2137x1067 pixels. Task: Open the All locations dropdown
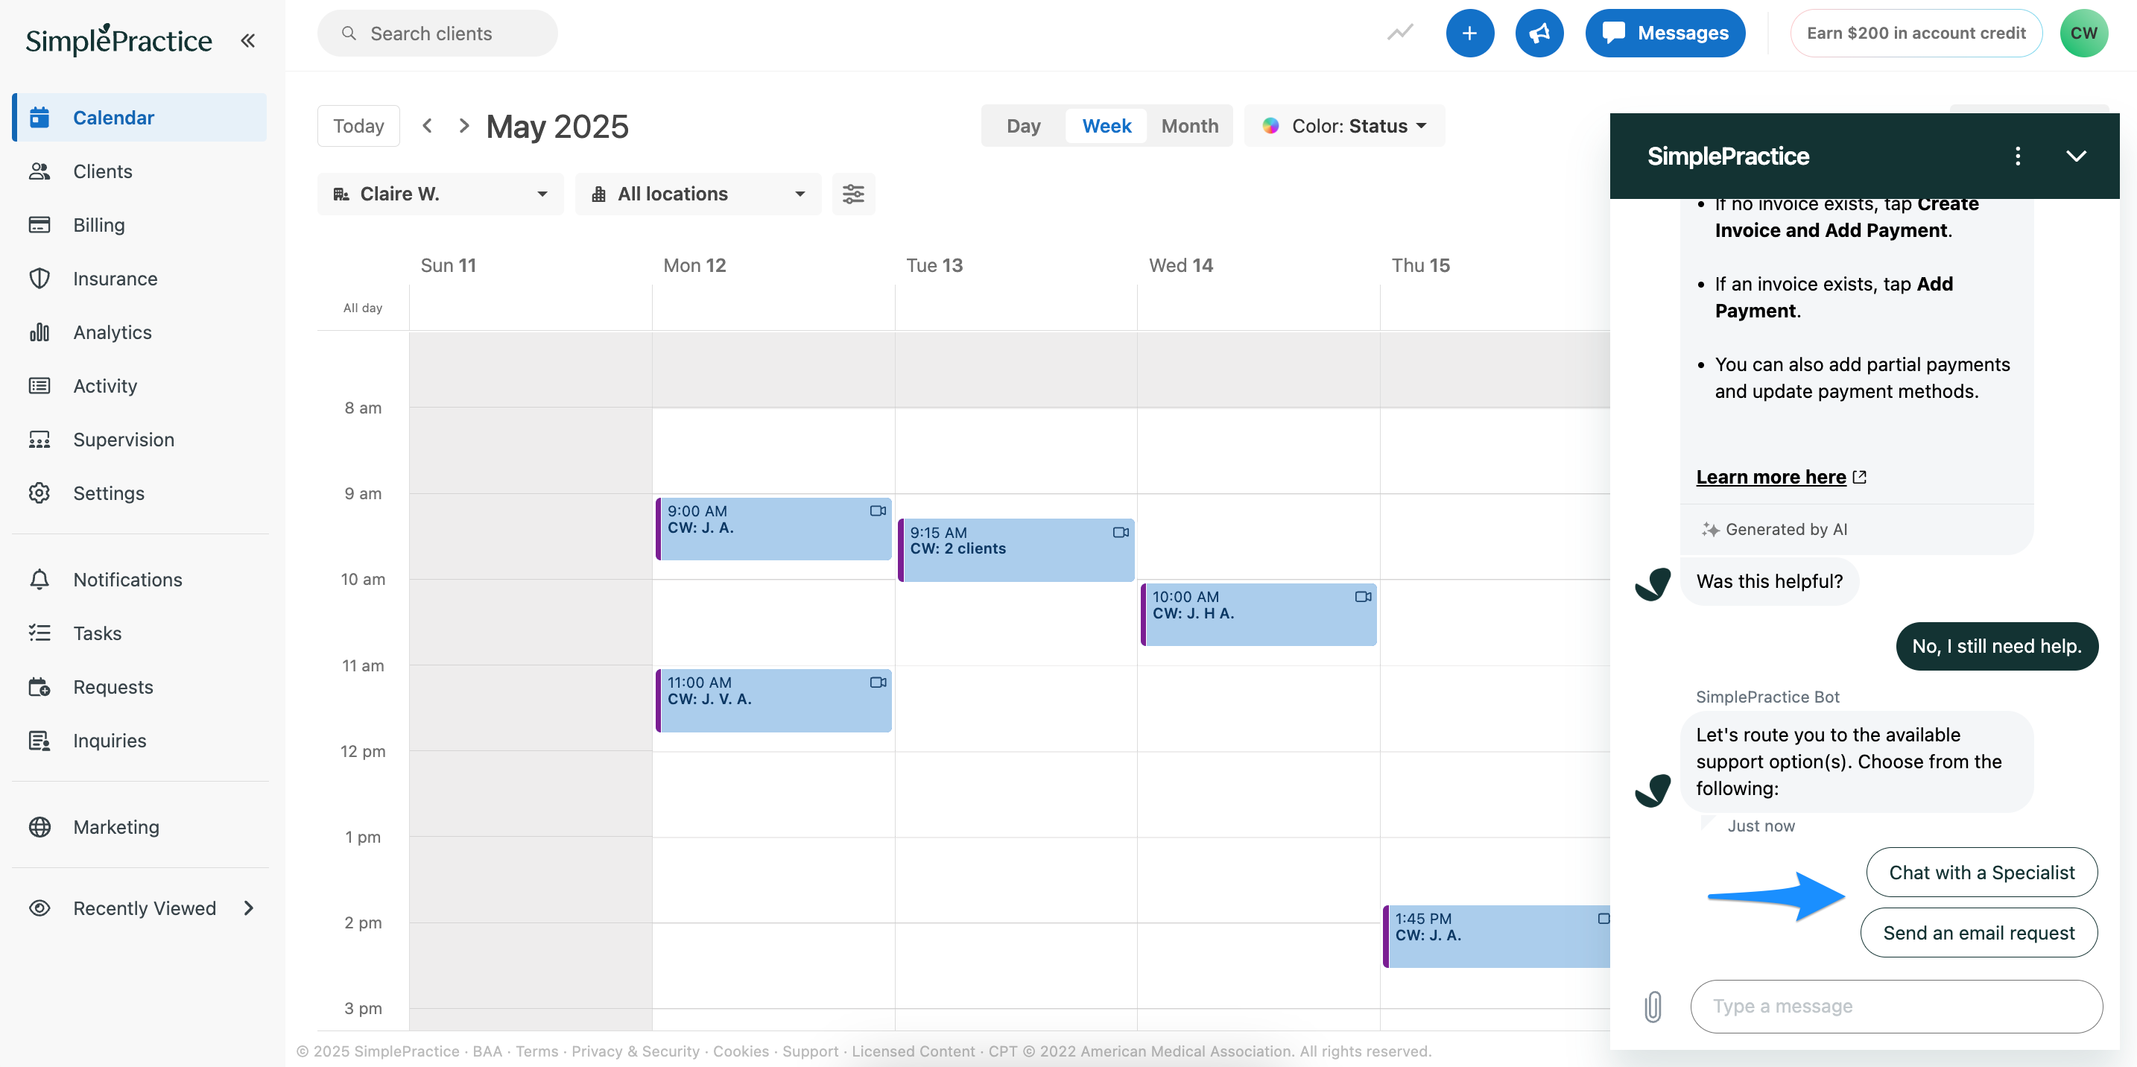(x=697, y=193)
